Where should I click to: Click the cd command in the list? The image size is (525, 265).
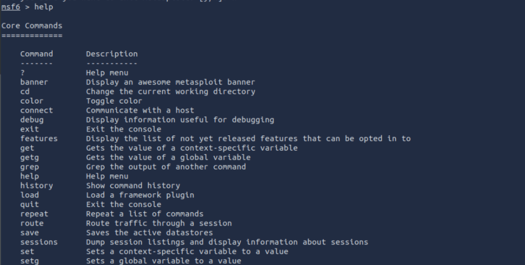click(x=25, y=91)
